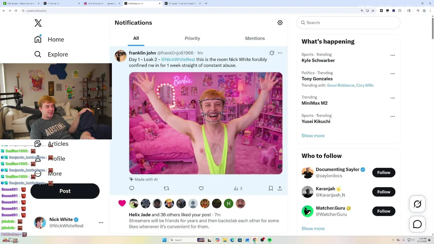Open Articles in the sidebar
The height and width of the screenshot is (244, 434).
tap(51, 144)
